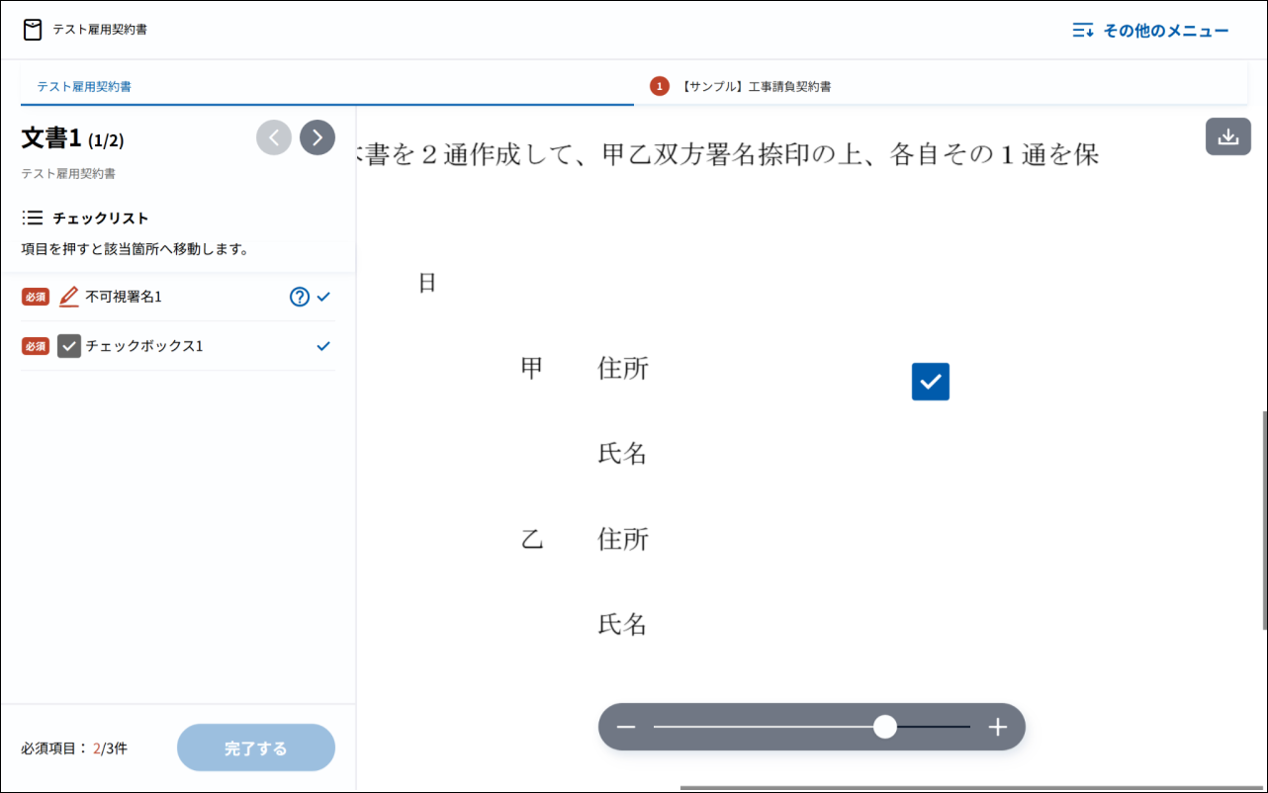Click the document icon in header

[x=34, y=30]
